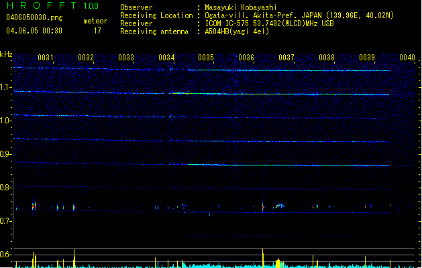Click the Receiving Location field label
This screenshot has width=422, height=268.
point(156,15)
